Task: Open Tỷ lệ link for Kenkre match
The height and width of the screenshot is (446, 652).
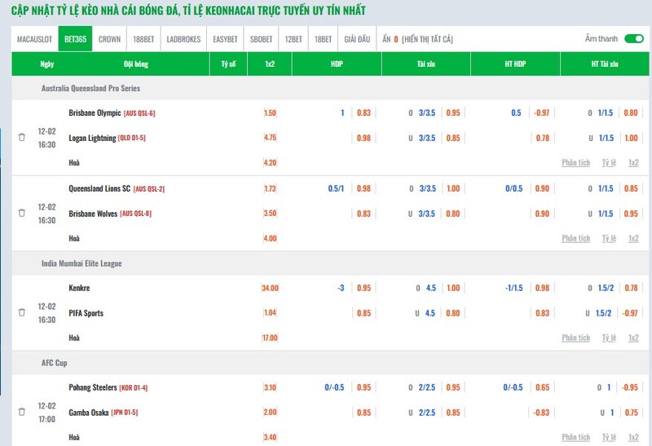Action: [x=609, y=338]
